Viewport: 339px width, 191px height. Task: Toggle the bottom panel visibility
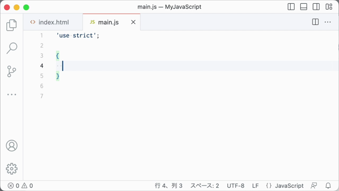(304, 7)
